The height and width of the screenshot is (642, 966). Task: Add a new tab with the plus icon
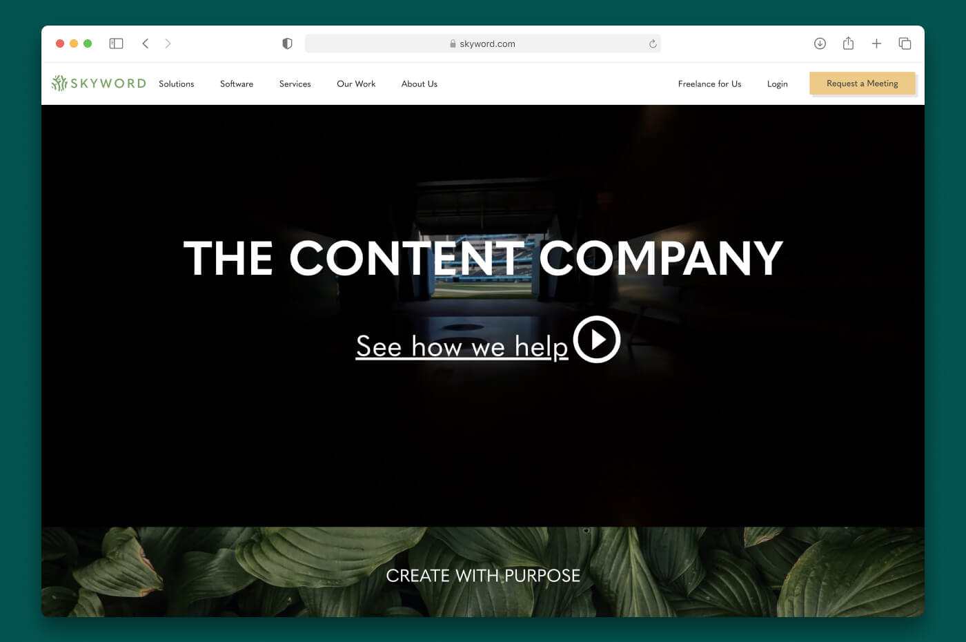click(x=876, y=43)
